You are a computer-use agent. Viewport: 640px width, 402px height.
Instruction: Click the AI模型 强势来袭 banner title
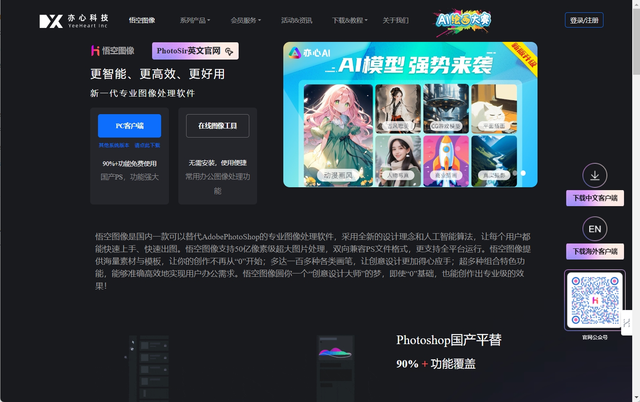[415, 65]
